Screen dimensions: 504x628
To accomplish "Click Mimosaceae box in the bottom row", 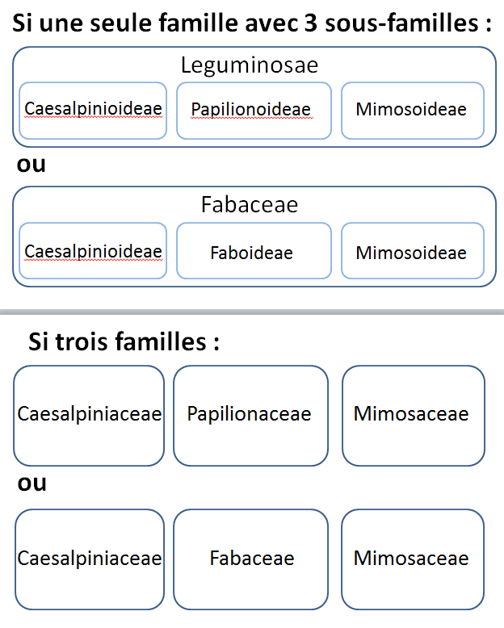I will 412,559.
